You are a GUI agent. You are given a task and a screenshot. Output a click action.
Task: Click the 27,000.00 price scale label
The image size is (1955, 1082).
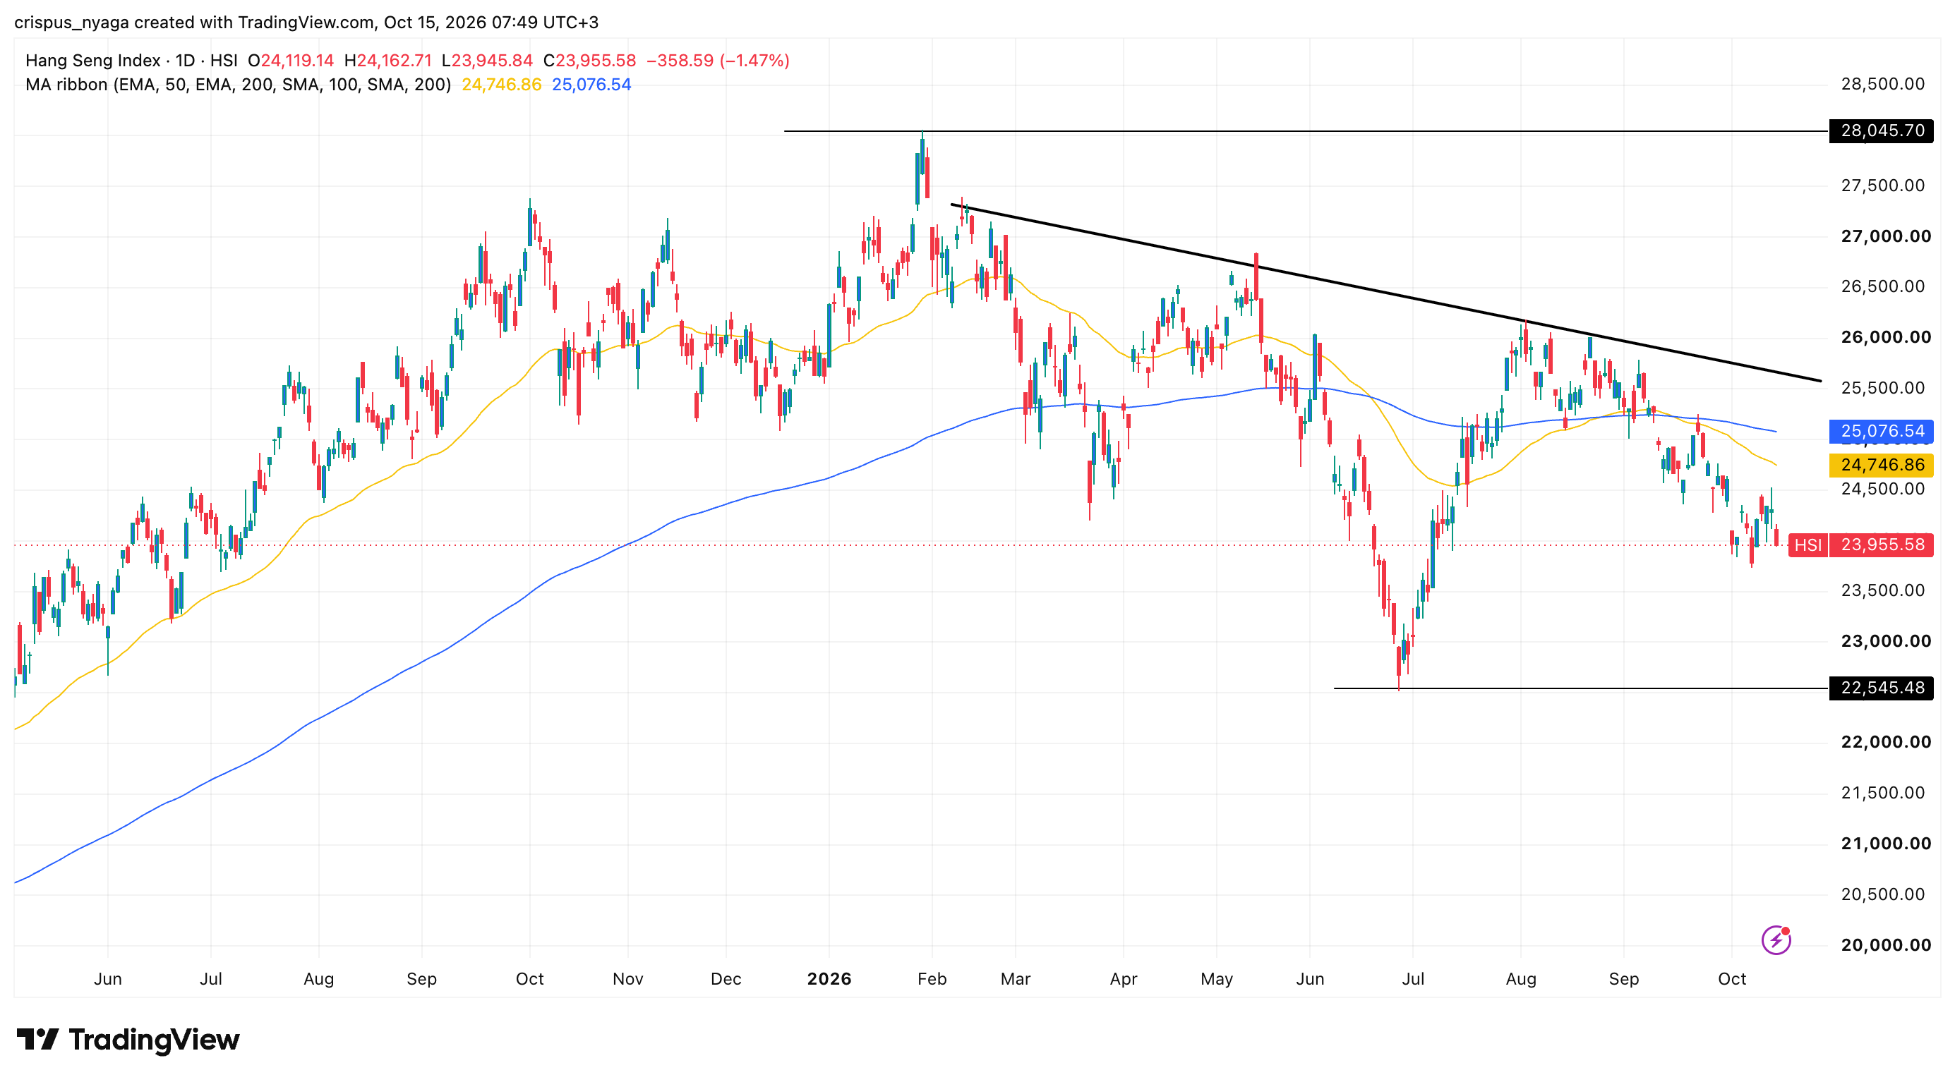[x=1886, y=236]
